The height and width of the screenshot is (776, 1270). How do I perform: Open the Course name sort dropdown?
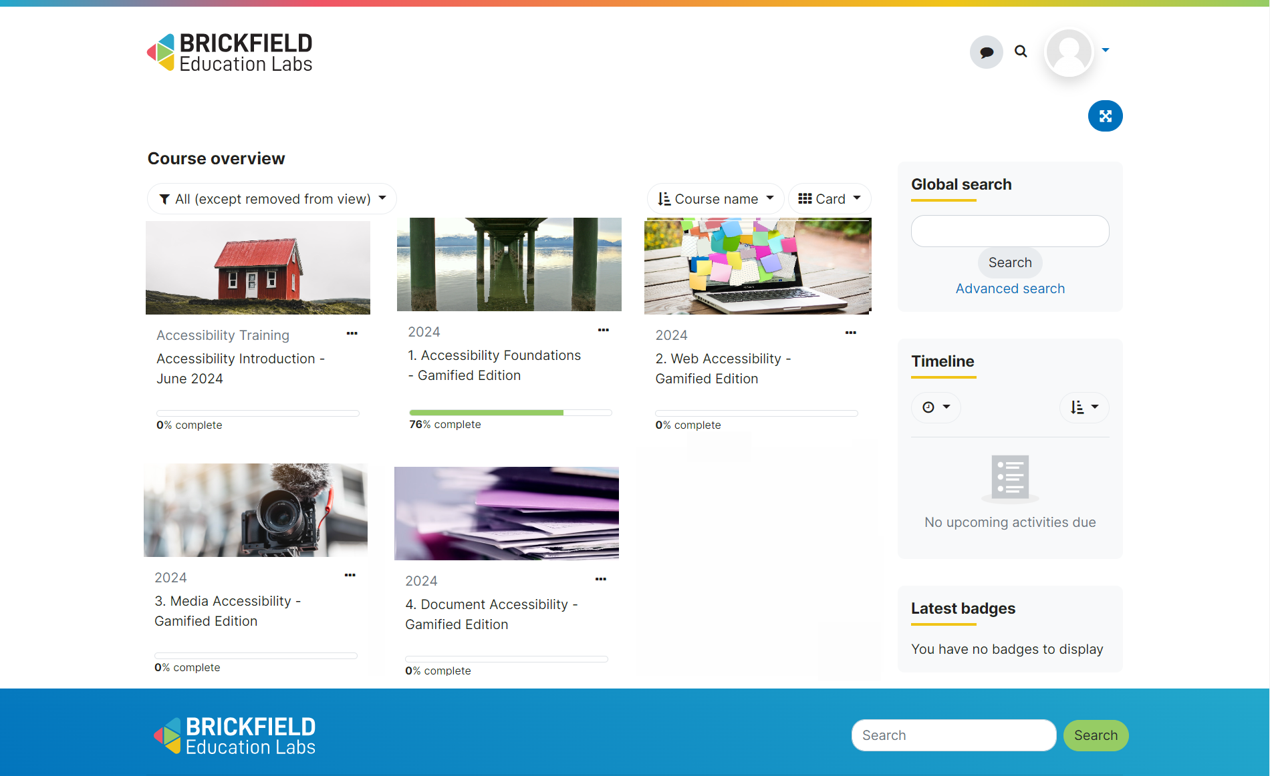pyautogui.click(x=715, y=199)
